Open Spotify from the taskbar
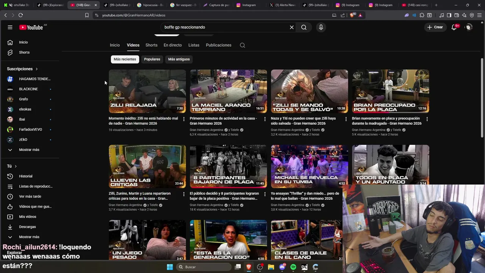 [293, 267]
